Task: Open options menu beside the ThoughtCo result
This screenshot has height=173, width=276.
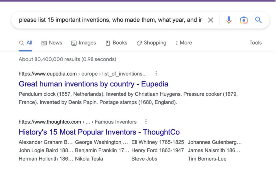Action: pyautogui.click(x=146, y=121)
